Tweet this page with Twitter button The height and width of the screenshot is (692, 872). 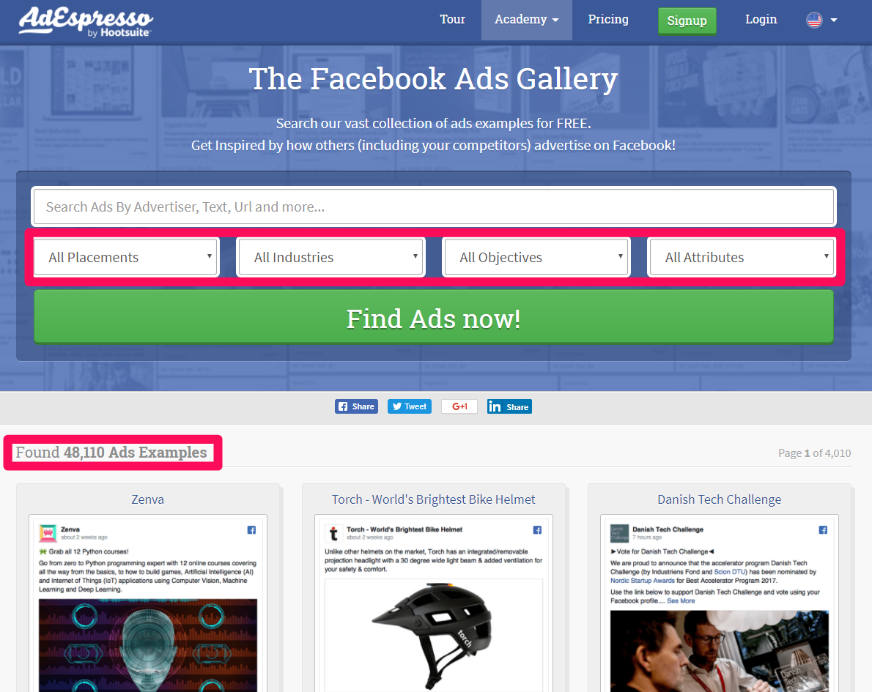[x=410, y=406]
